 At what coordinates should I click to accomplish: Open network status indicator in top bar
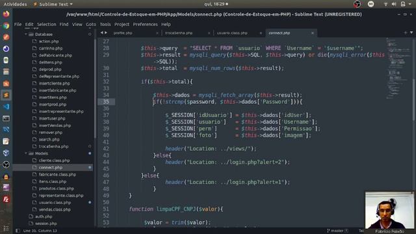385,4
